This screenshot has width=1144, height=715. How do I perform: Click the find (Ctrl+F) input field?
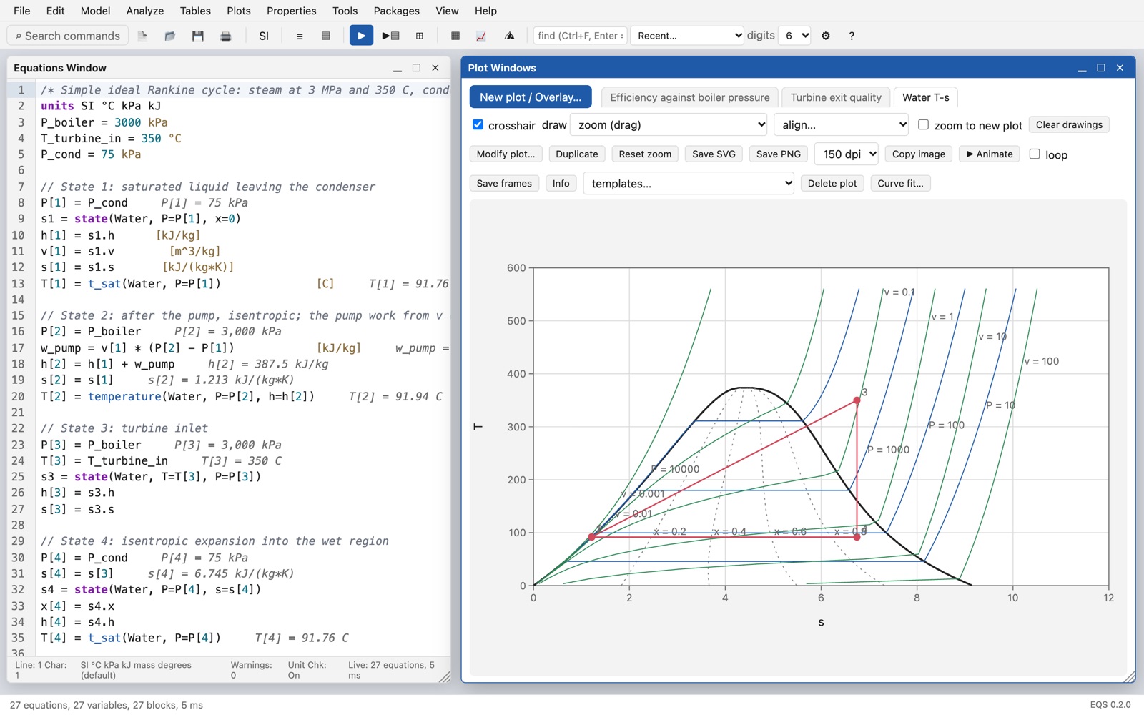coord(580,35)
